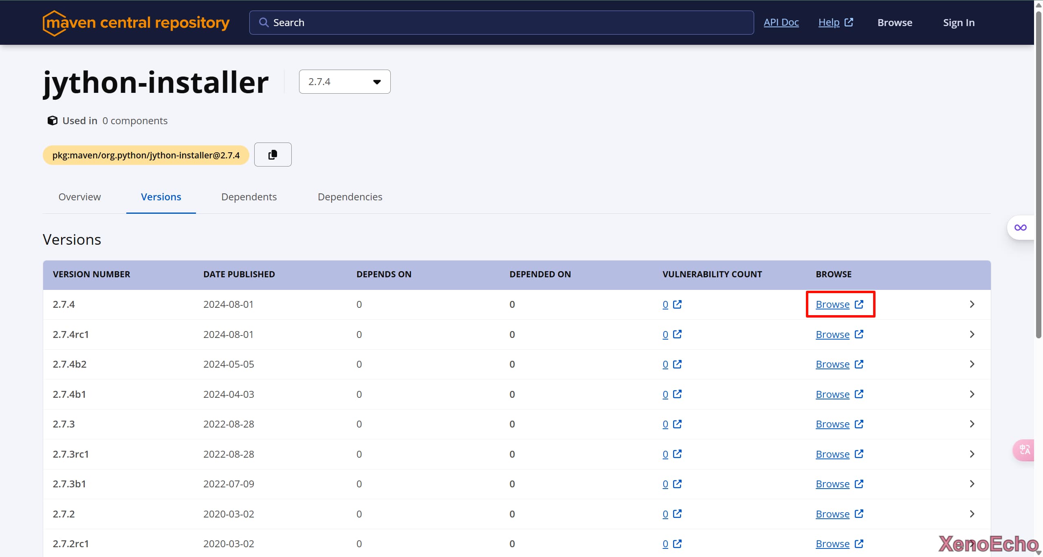The image size is (1043, 557).
Task: Click the copy package URL icon button
Action: 273,155
